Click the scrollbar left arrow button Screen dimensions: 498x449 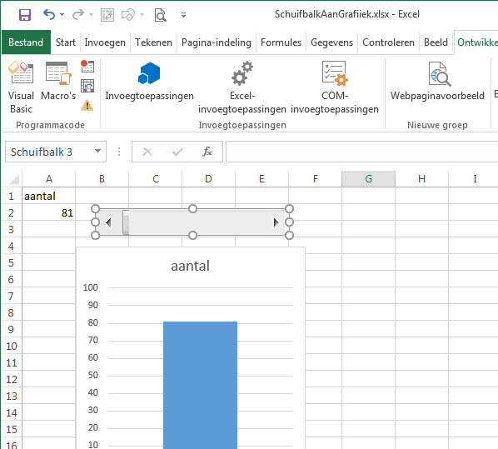click(108, 222)
